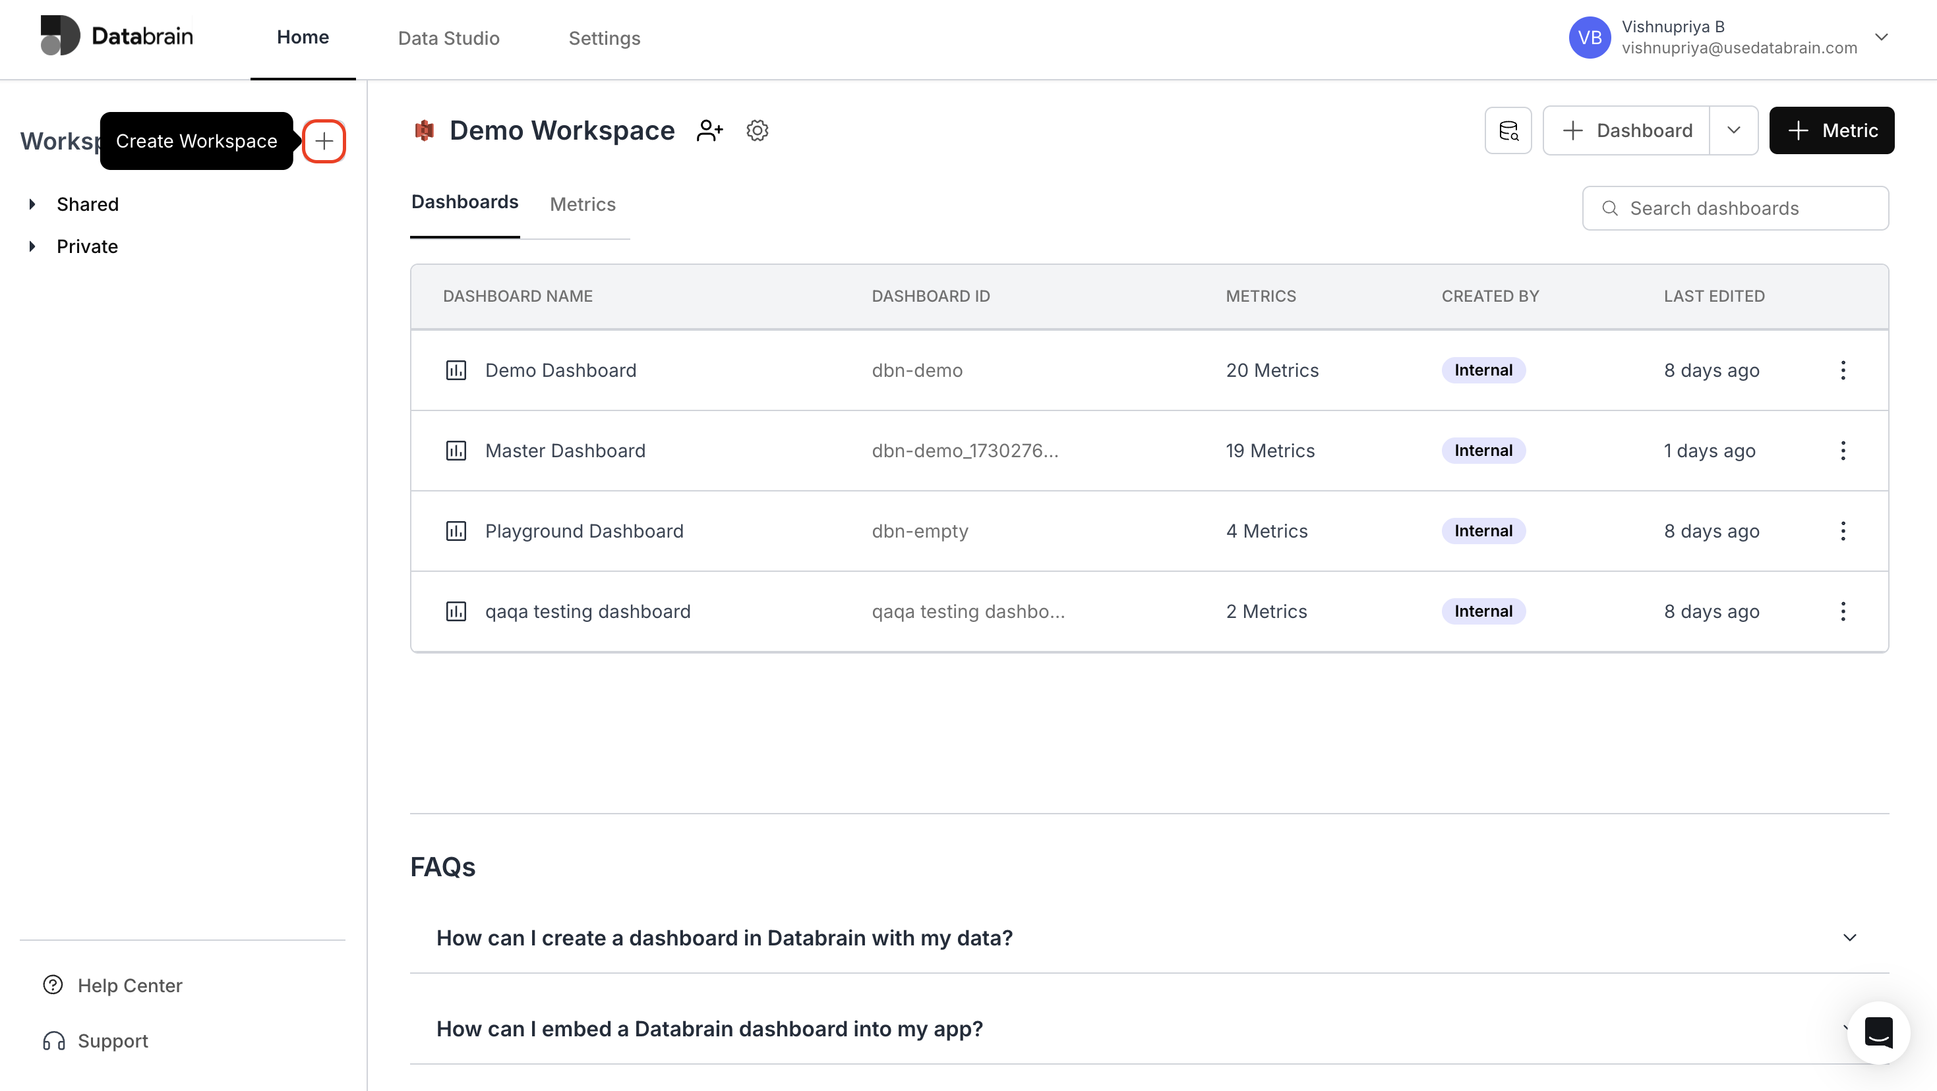
Task: Click the Databrain logo
Action: click(117, 36)
